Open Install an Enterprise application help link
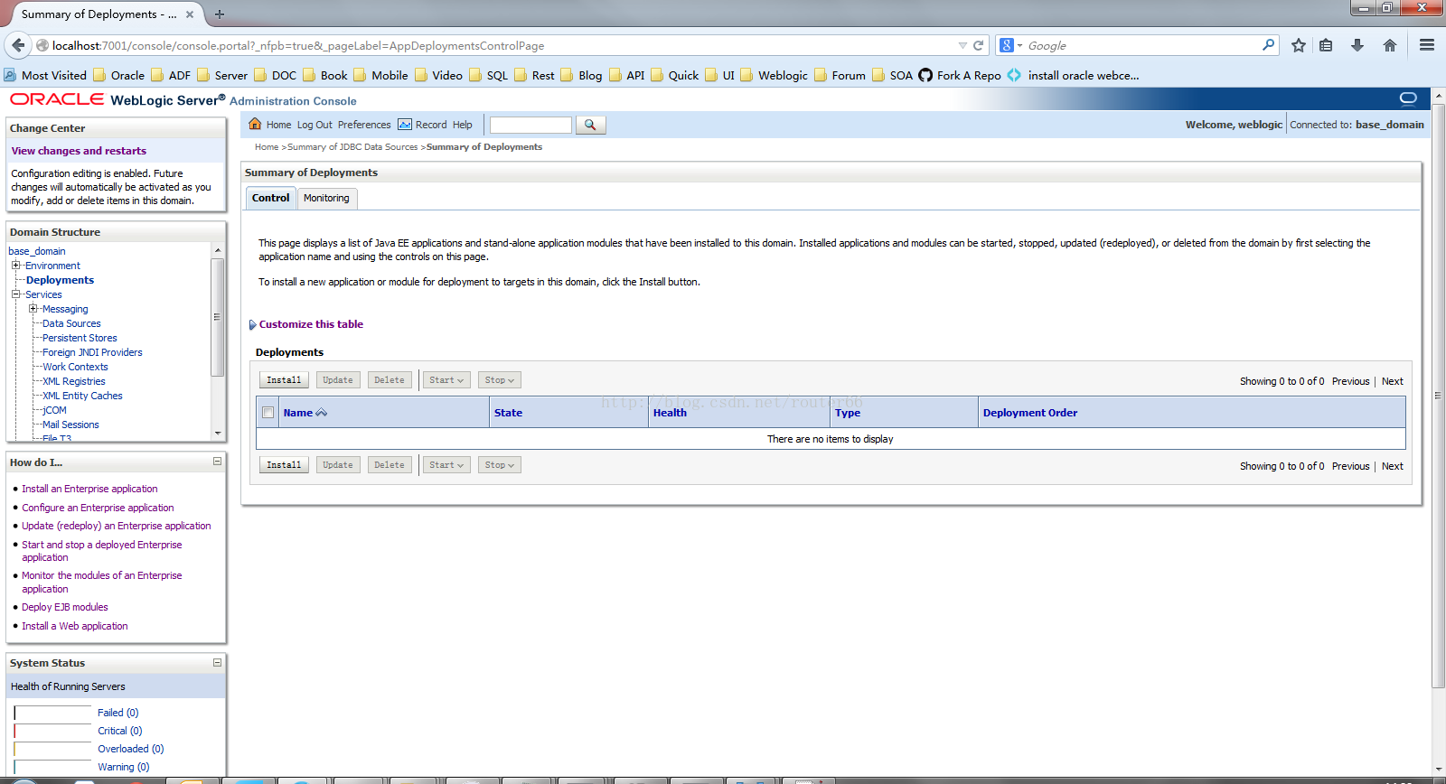 point(89,489)
